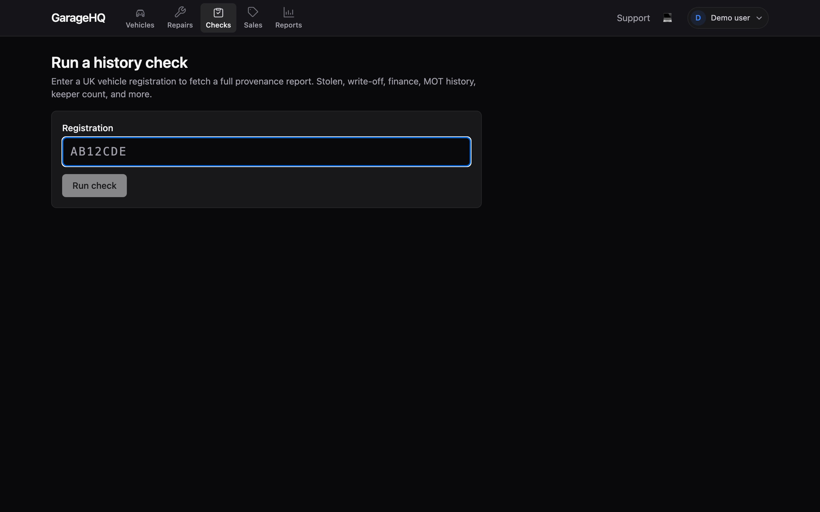
Task: Click the laptop theme icon
Action: tap(667, 18)
